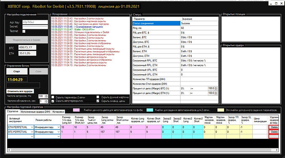The height and width of the screenshot is (158, 285).
Task: Open the BTC-PERPETUAL instrument dropdown
Action: pos(32,132)
